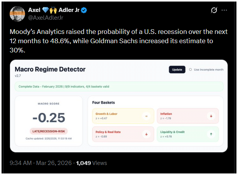Click the Liquidity & Credit up arrow

[x=211, y=134]
